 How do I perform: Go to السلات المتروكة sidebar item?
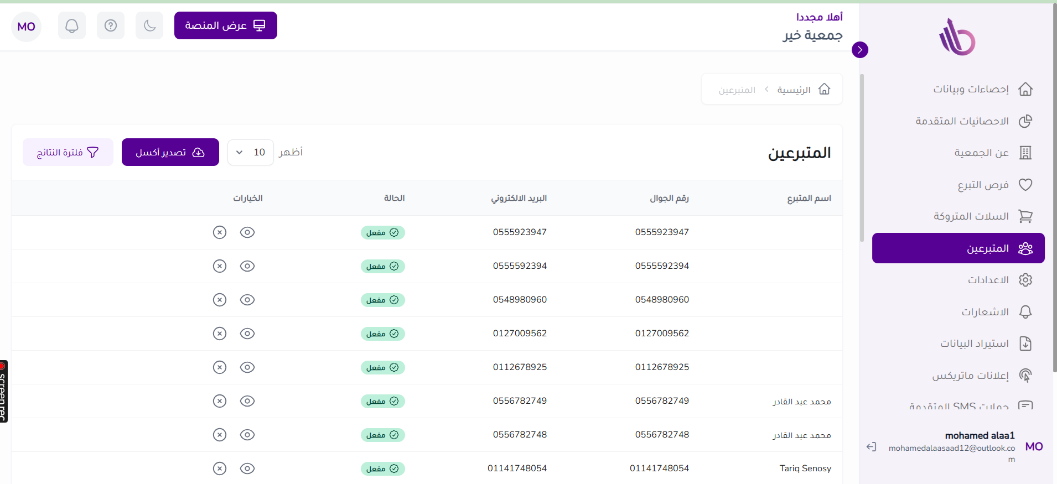[971, 216]
